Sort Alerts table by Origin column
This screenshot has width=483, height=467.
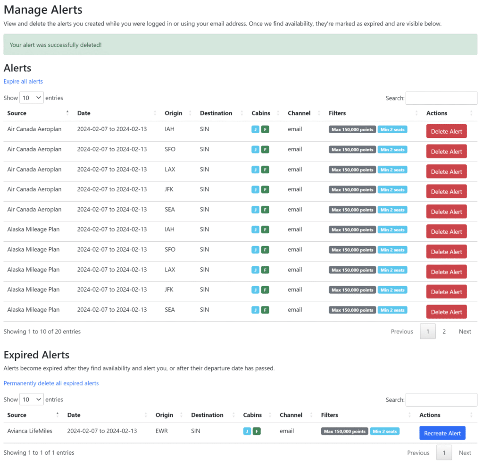point(174,113)
